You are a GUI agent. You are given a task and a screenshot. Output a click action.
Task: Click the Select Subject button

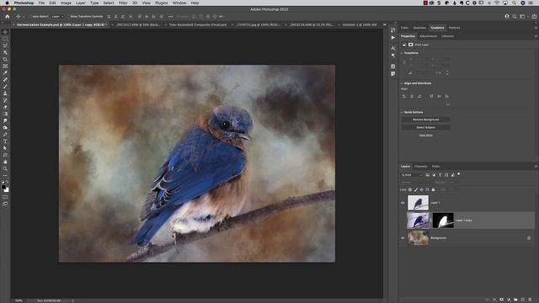[425, 127]
